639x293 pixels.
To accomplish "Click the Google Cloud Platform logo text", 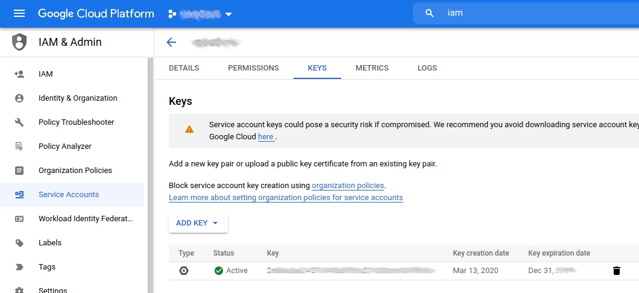I will tap(96, 13).
